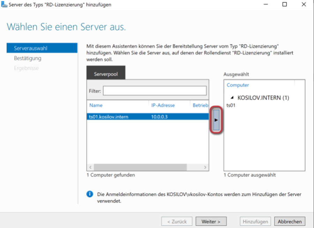Maximize the wizard window
The height and width of the screenshot is (228, 314).
coord(284,5)
